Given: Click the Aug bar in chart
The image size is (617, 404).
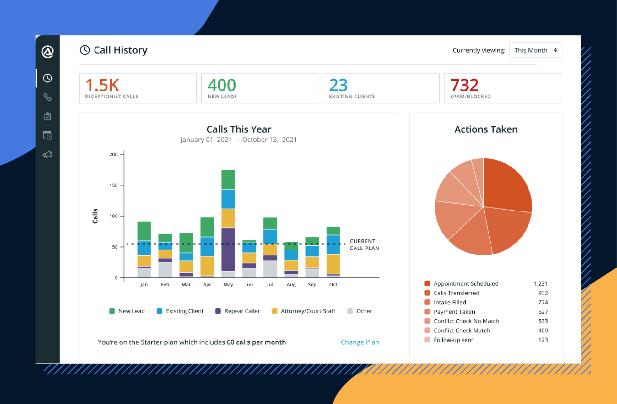Looking at the screenshot, I should (x=291, y=260).
